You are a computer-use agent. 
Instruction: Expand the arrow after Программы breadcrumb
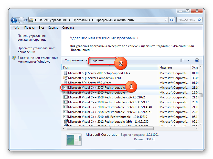pos(93,20)
